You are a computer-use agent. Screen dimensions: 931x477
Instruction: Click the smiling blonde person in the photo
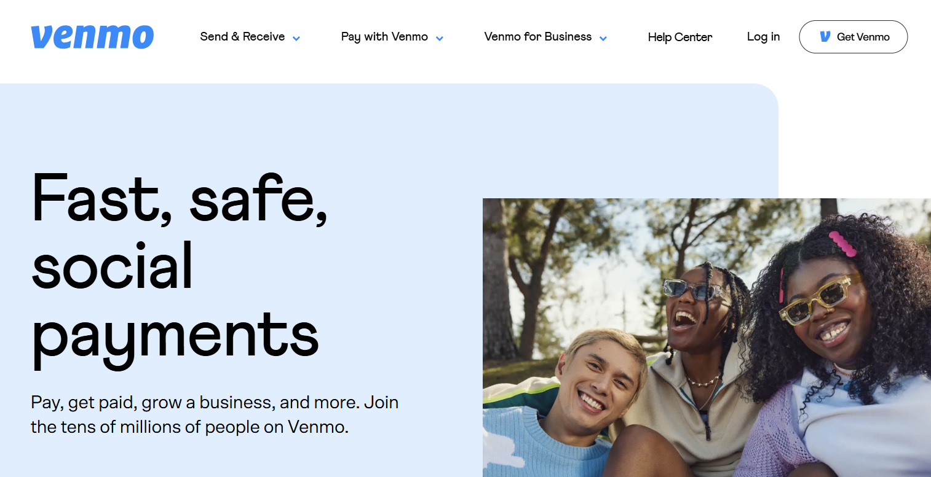coord(600,393)
